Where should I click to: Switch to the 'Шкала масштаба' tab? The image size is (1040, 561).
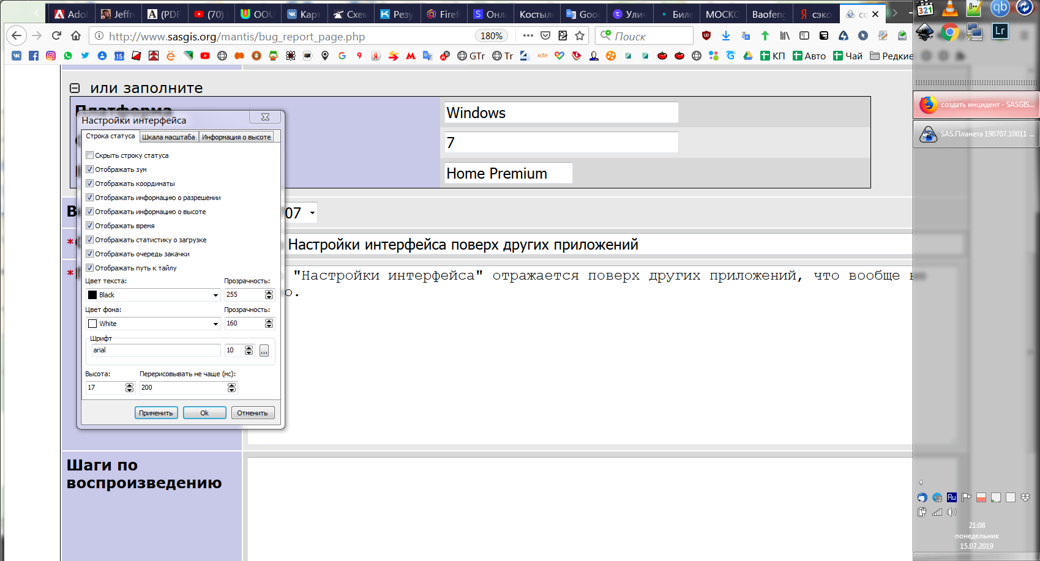point(168,137)
